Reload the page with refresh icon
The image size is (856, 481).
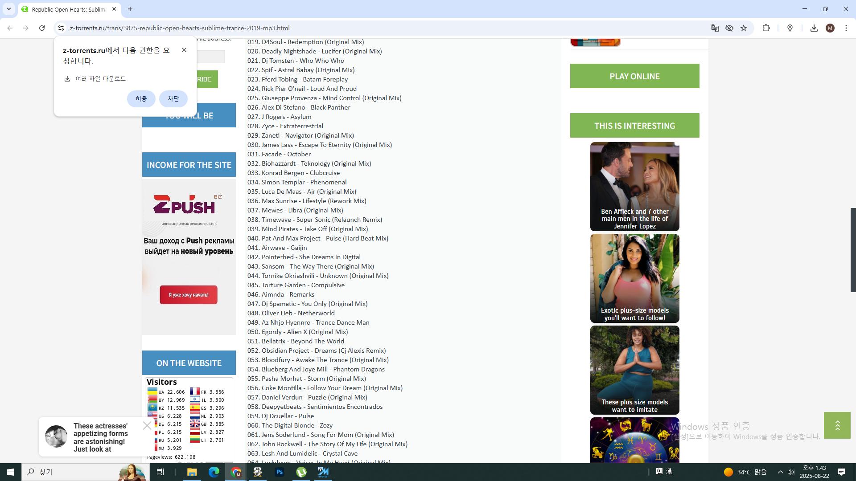[x=42, y=28]
